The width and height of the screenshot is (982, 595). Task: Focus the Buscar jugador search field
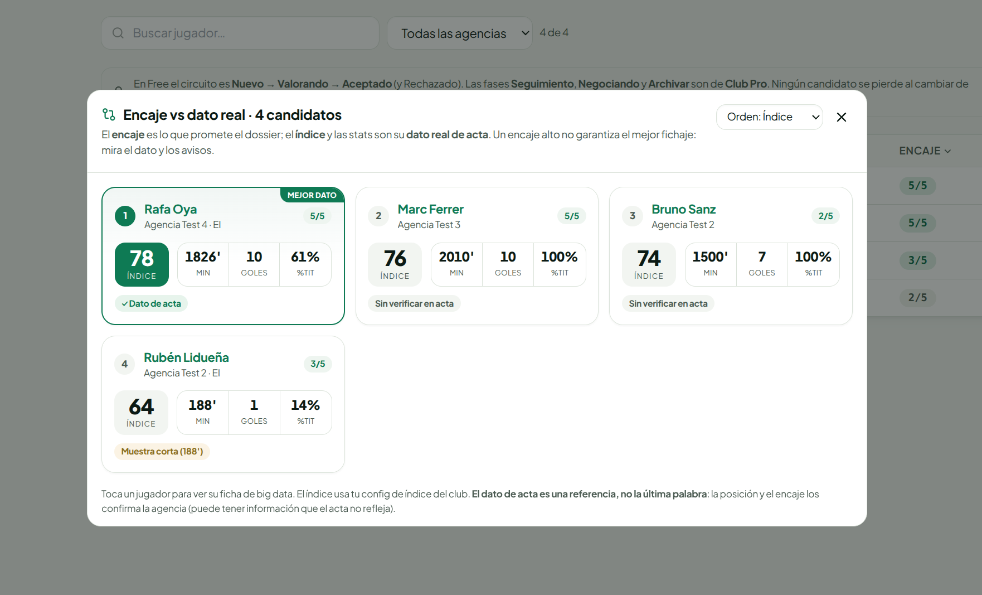pyautogui.click(x=240, y=33)
